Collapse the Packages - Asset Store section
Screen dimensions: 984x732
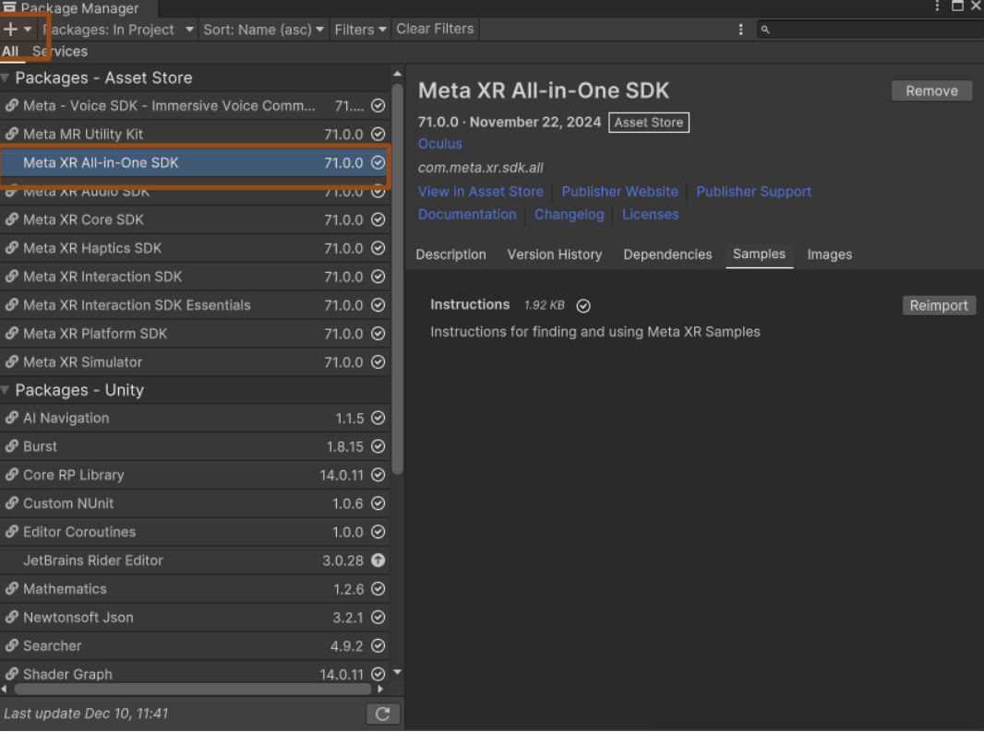click(6, 78)
